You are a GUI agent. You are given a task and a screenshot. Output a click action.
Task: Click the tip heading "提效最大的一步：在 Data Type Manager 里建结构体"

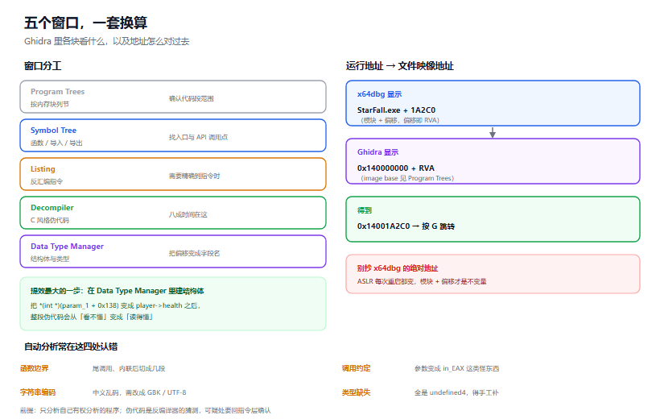click(117, 291)
